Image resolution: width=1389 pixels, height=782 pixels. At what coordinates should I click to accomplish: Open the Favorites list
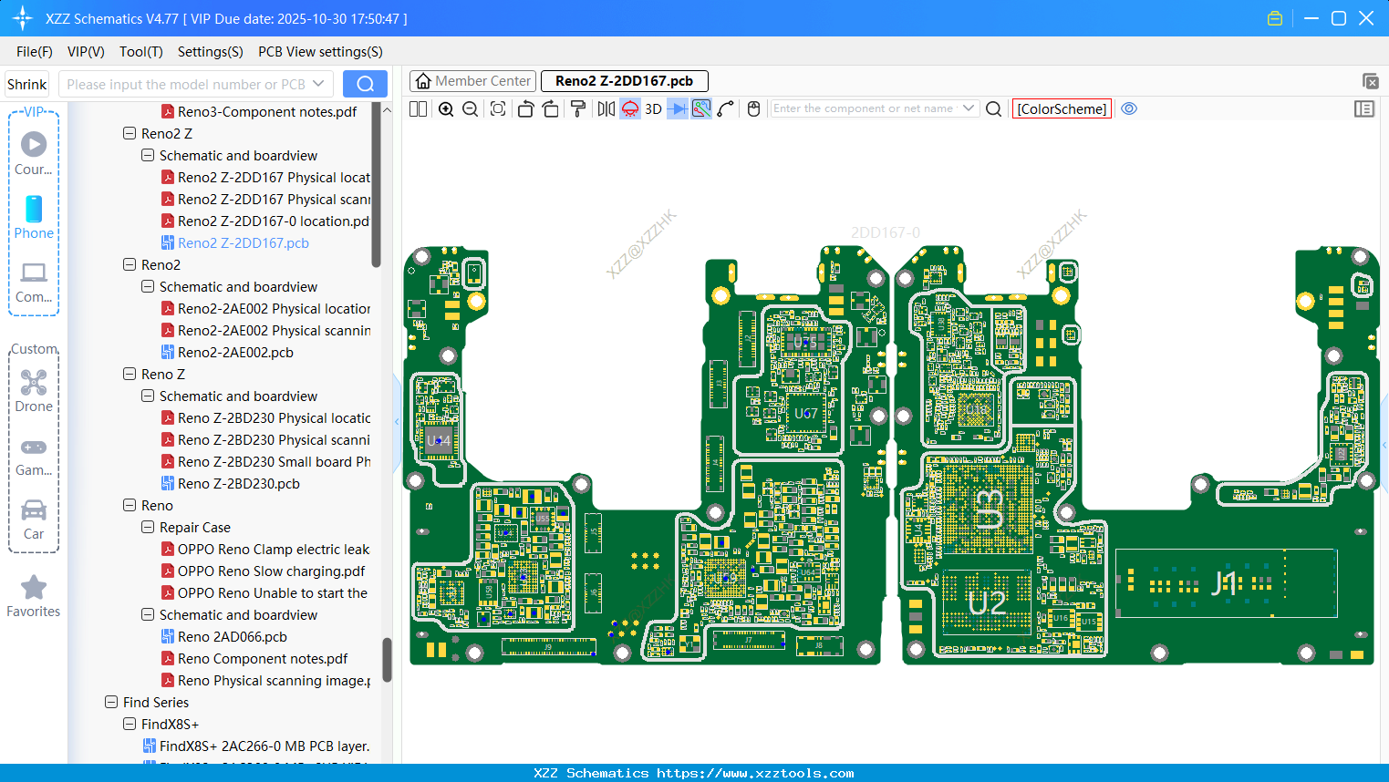click(34, 596)
